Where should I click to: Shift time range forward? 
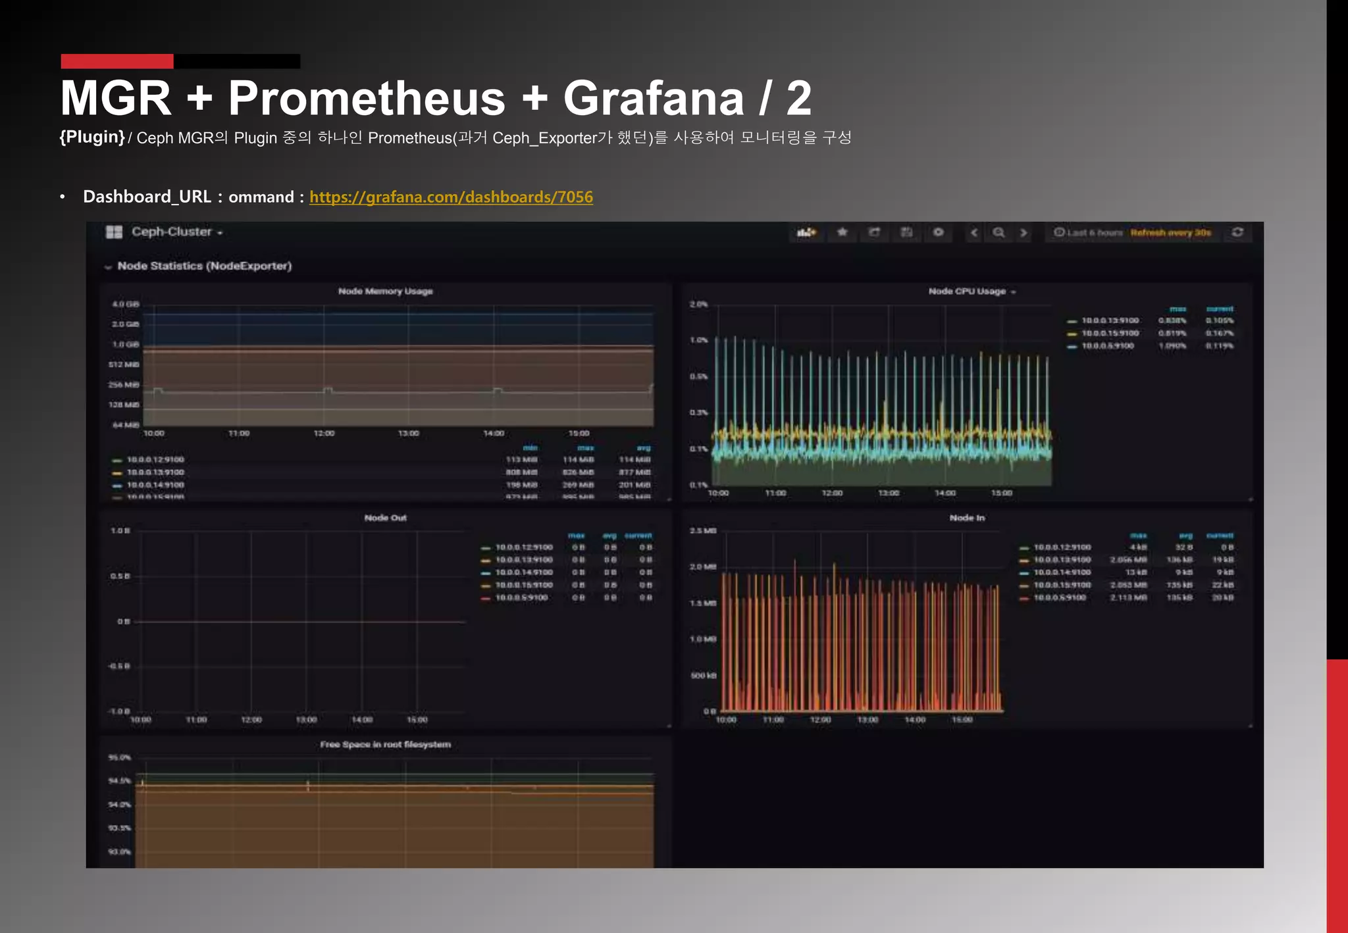point(1024,232)
